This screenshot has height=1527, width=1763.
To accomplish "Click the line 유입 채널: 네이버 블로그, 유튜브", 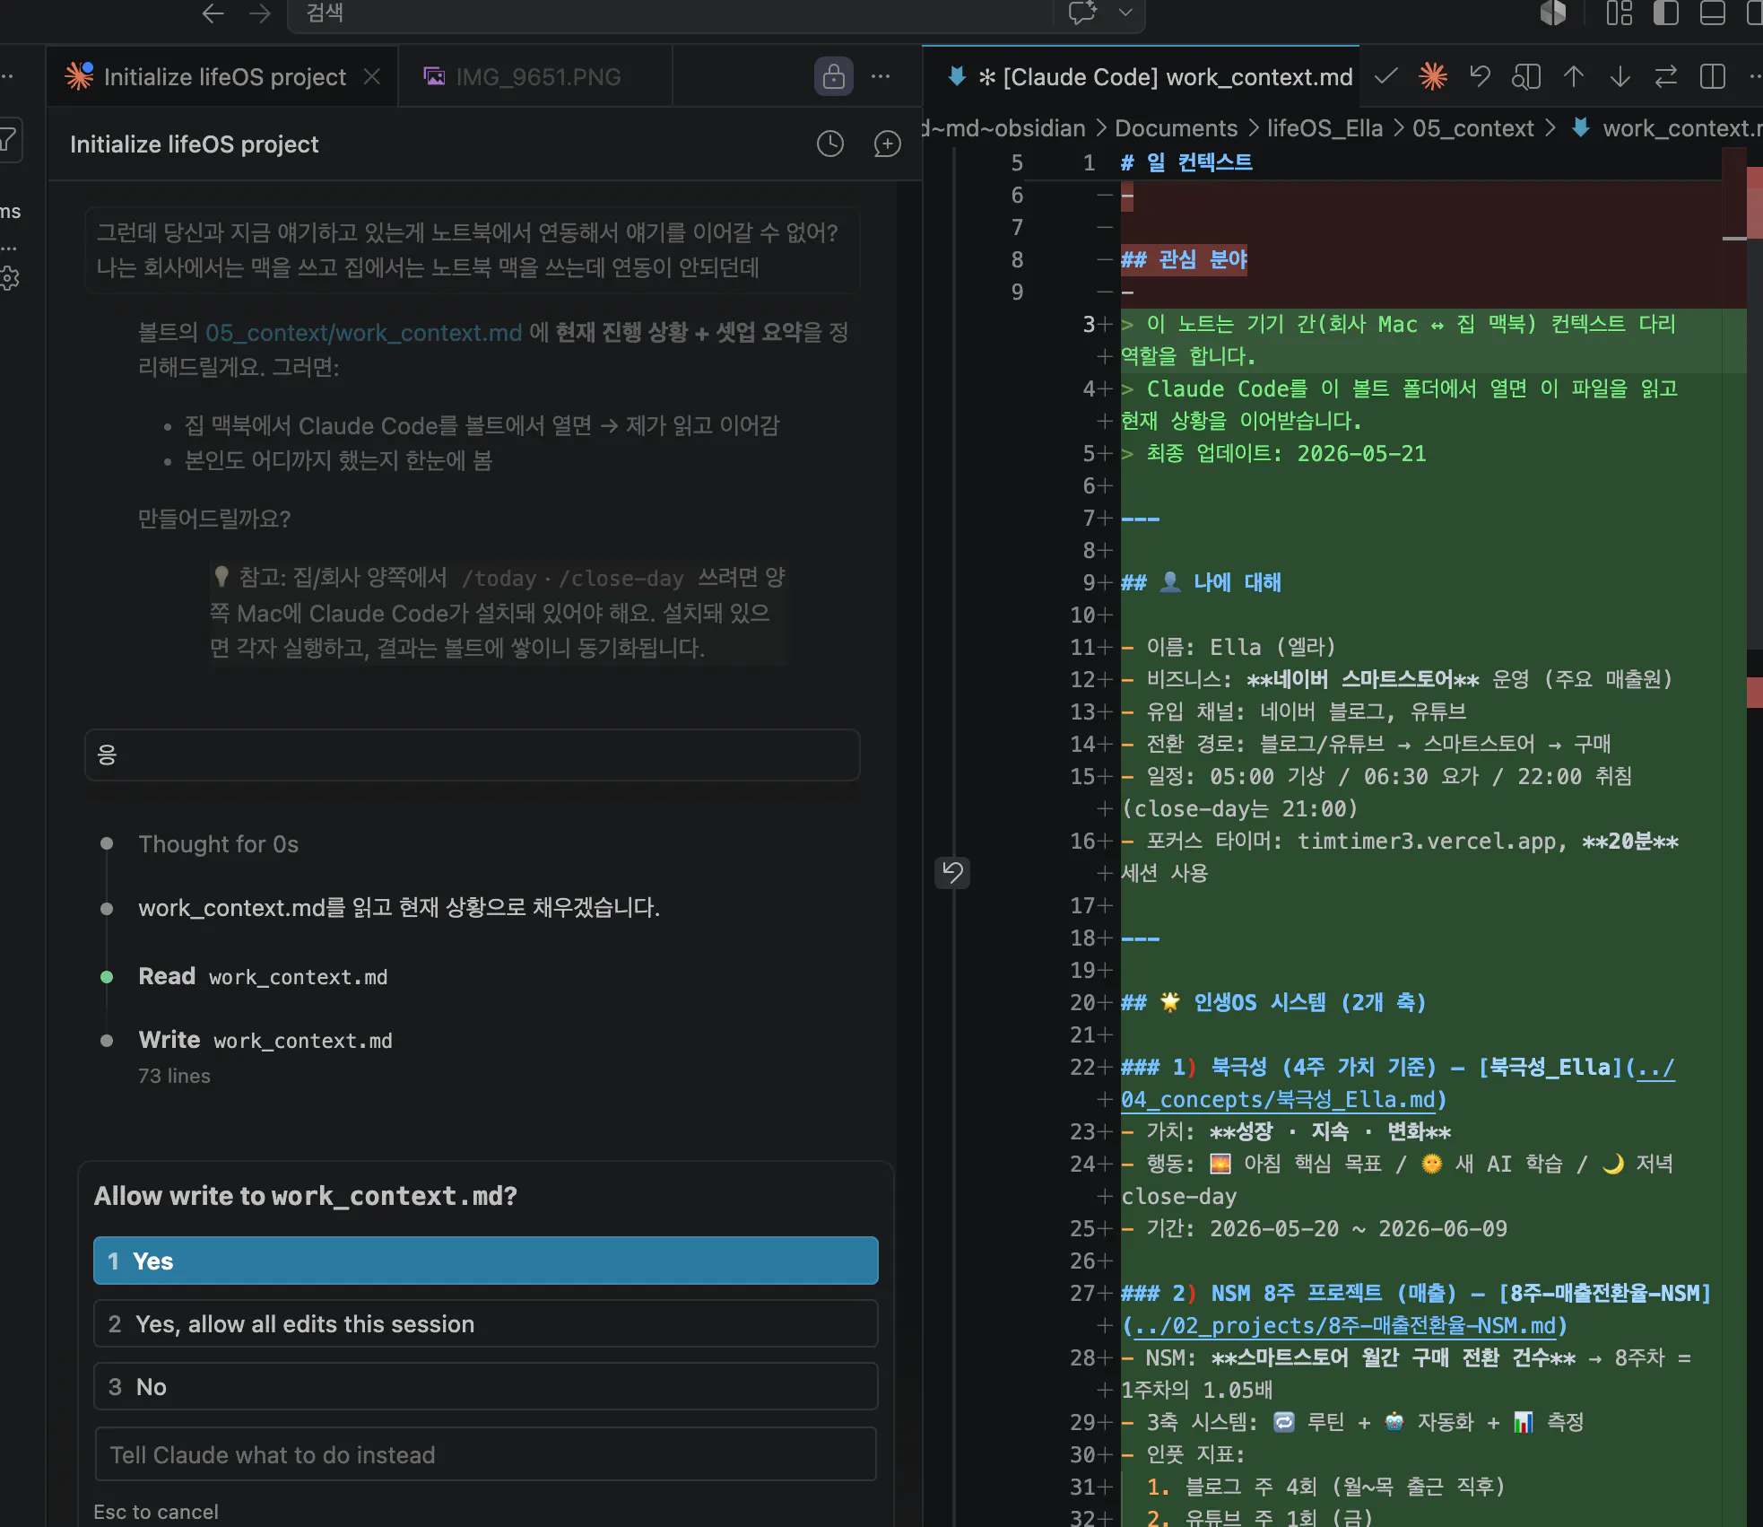I will pos(1307,711).
